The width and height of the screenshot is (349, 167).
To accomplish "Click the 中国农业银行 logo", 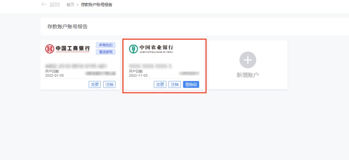I will click(151, 49).
